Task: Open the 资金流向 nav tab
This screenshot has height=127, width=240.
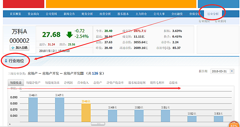Action: click(33, 14)
